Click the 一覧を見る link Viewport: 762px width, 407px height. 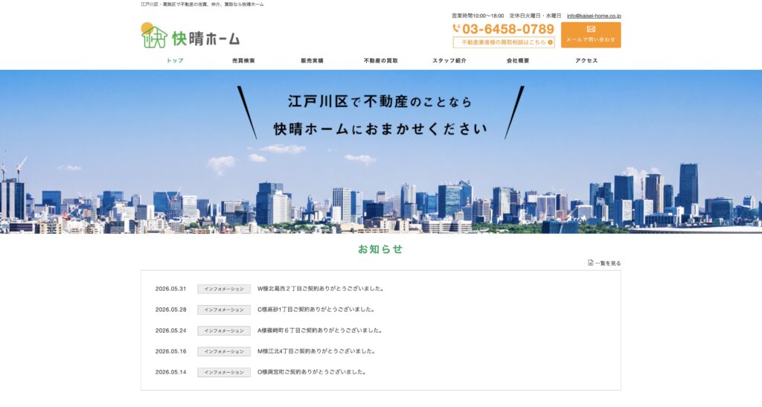point(608,263)
